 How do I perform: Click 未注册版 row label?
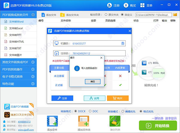(59, 76)
